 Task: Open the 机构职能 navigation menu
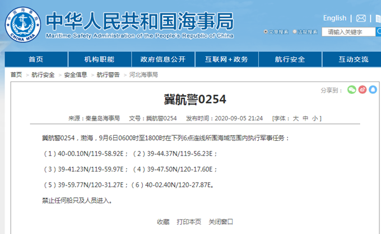coord(99,59)
